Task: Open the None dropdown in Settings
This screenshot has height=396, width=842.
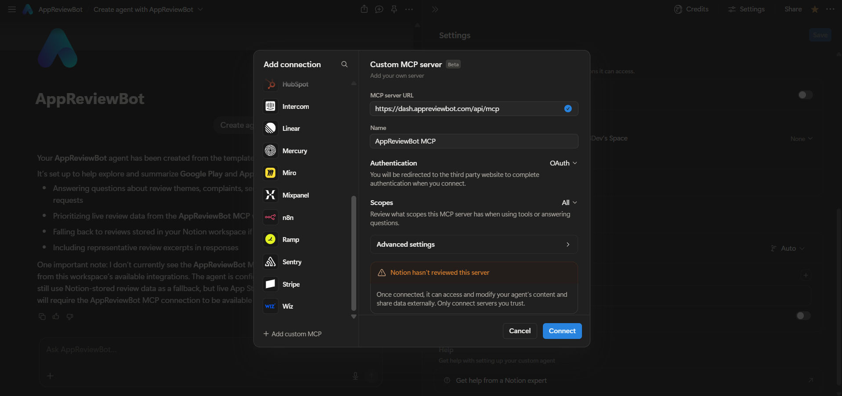Action: [x=802, y=139]
